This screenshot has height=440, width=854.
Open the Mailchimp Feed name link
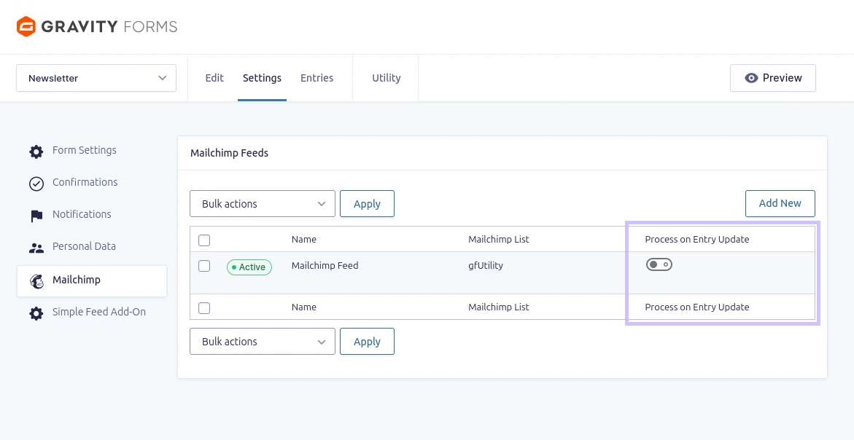325,266
